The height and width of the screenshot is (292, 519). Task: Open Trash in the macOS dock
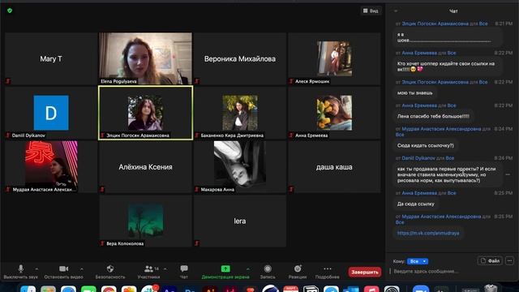coord(491,288)
